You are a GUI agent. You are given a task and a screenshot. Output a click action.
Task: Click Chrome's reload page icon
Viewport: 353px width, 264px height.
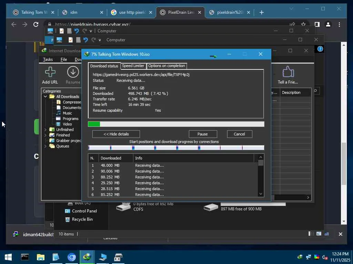(x=36, y=24)
